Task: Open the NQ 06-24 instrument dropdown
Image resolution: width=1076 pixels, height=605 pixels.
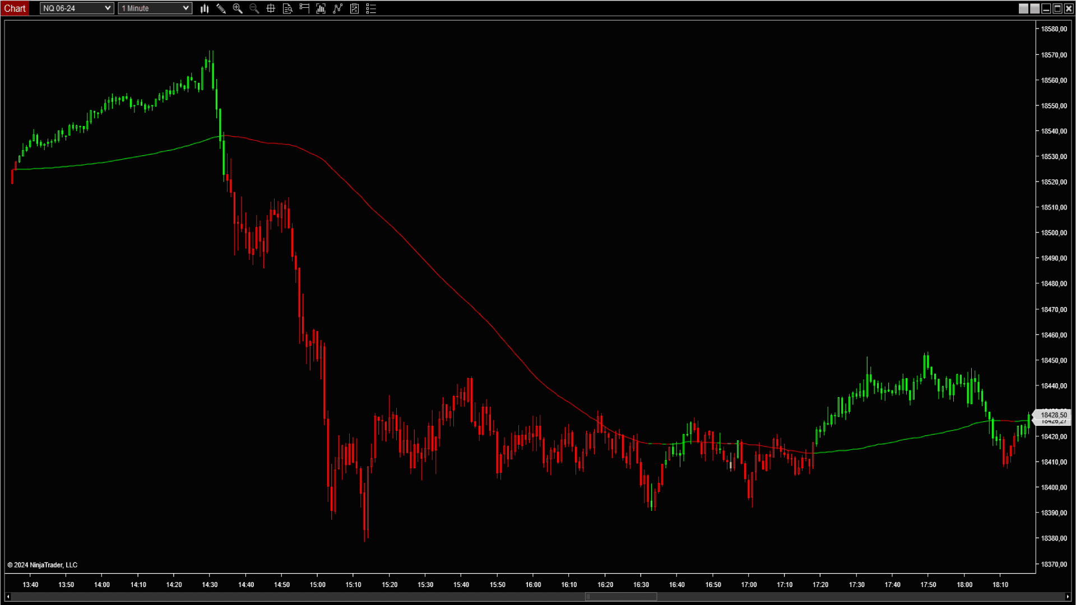Action: coord(77,8)
